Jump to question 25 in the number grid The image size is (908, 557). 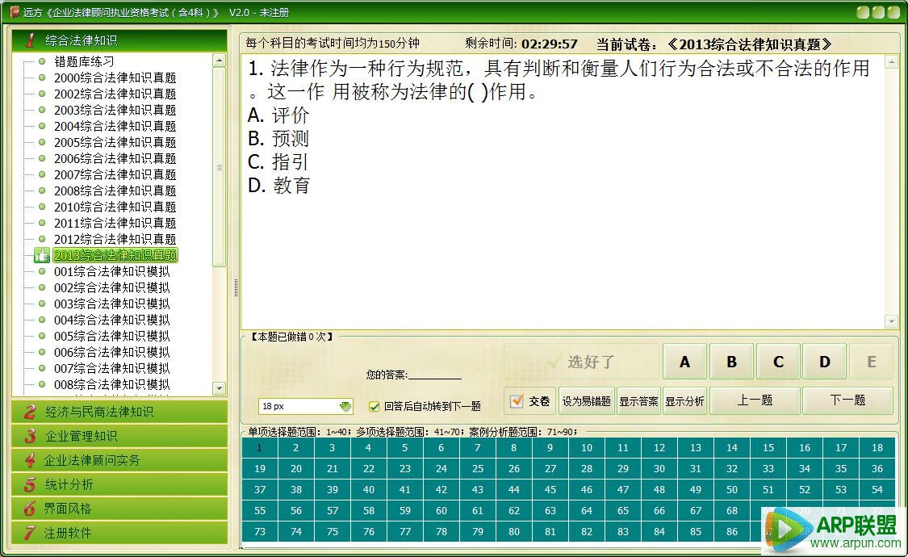[x=478, y=468]
